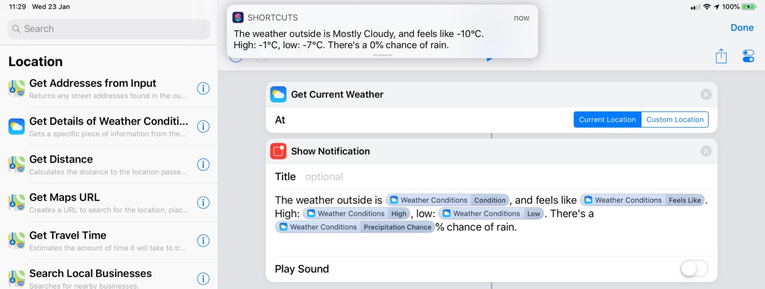
Task: Open the Weather Conditions Condition variable token
Action: [x=447, y=200]
